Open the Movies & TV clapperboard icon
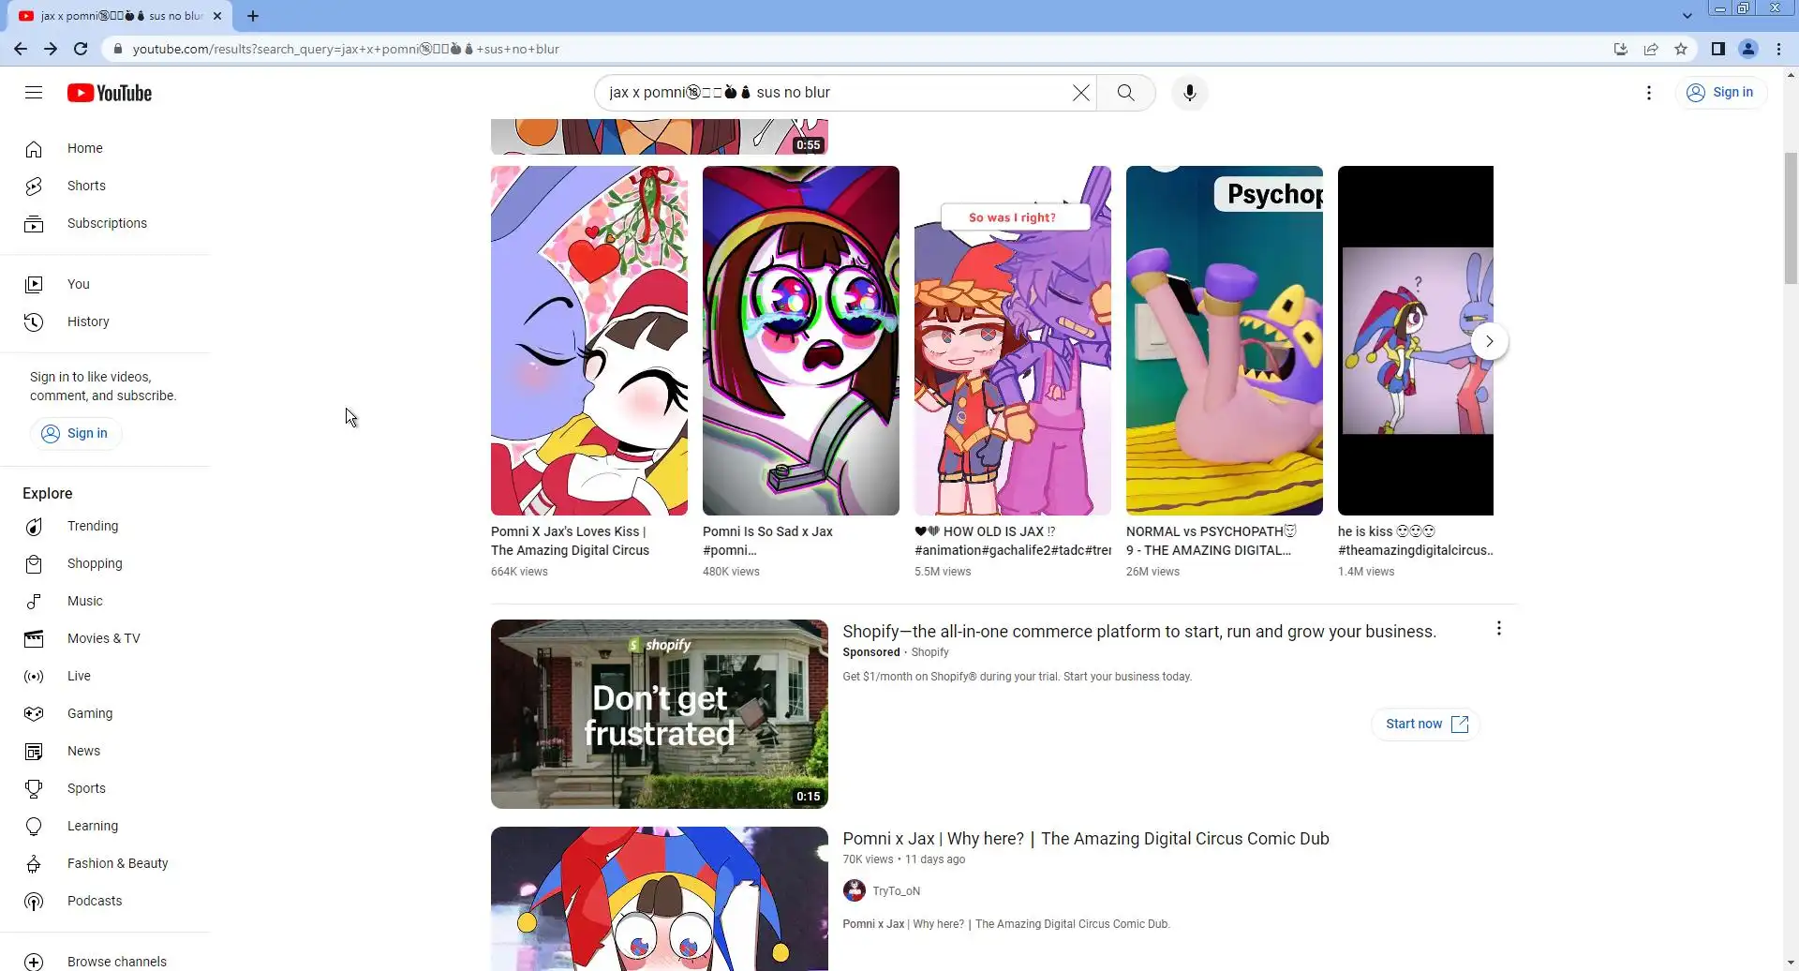Image resolution: width=1799 pixels, height=971 pixels. click(34, 639)
